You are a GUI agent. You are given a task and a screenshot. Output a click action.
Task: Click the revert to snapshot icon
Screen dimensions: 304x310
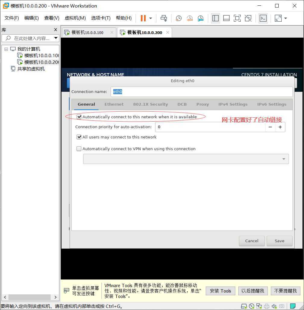190,18
